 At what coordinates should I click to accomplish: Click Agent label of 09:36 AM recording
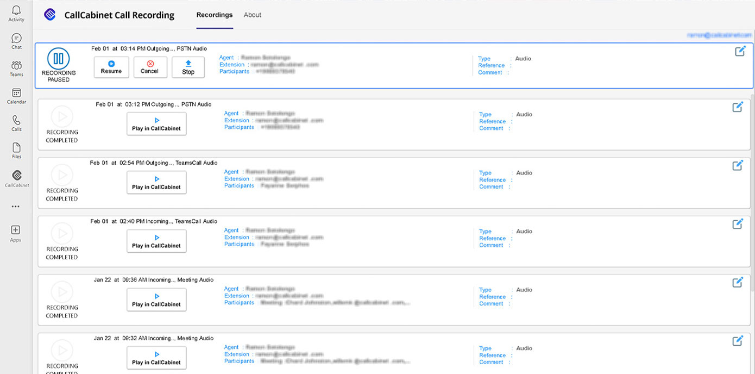231,289
